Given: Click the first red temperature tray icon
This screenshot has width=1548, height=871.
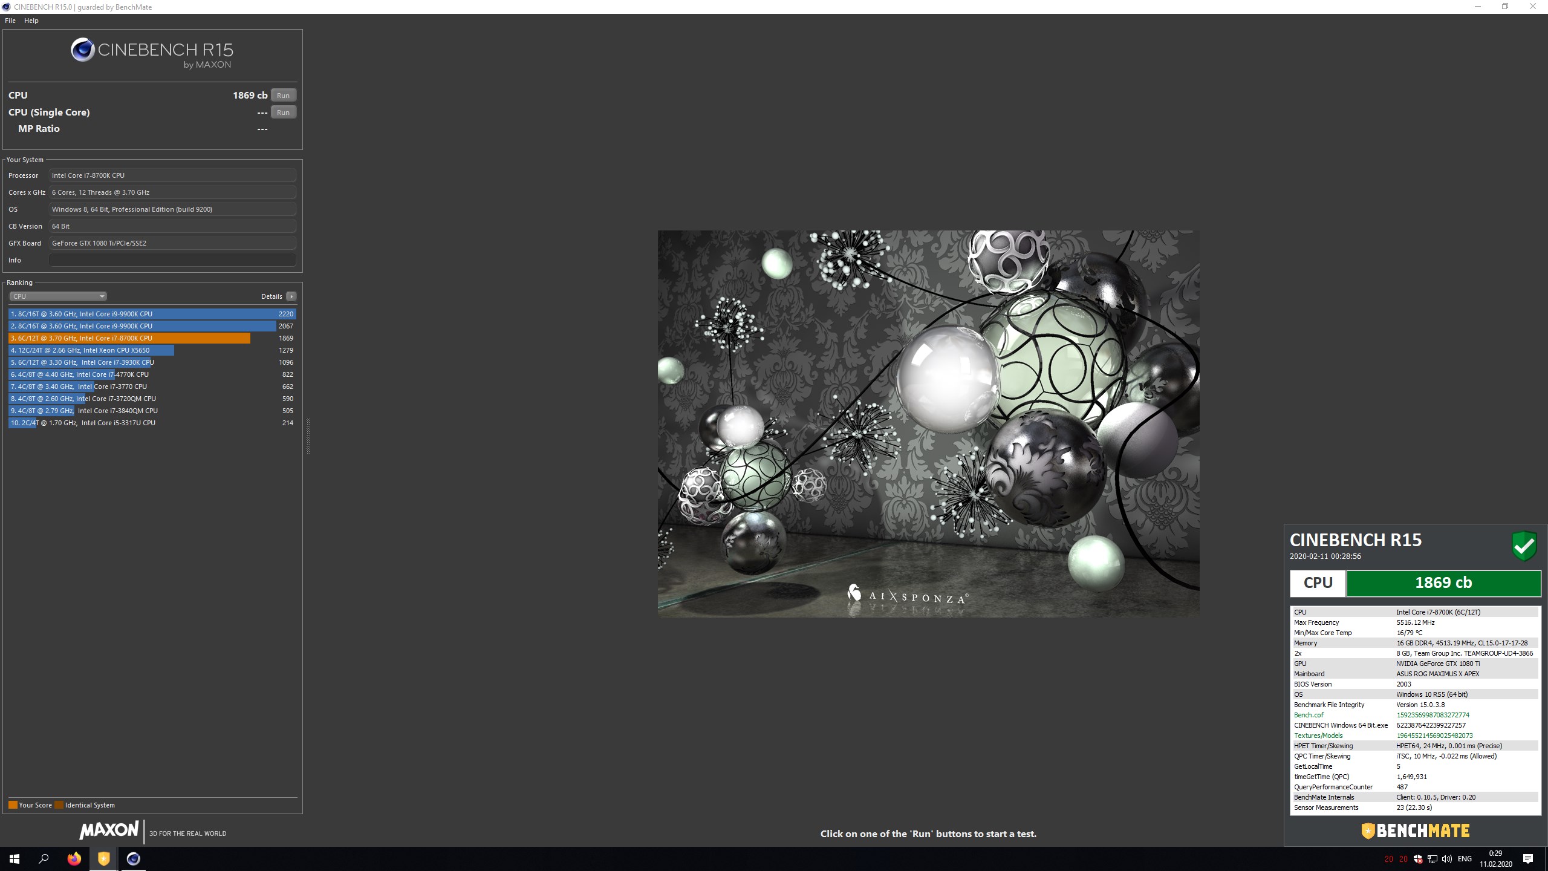Looking at the screenshot, I should pos(1389,859).
